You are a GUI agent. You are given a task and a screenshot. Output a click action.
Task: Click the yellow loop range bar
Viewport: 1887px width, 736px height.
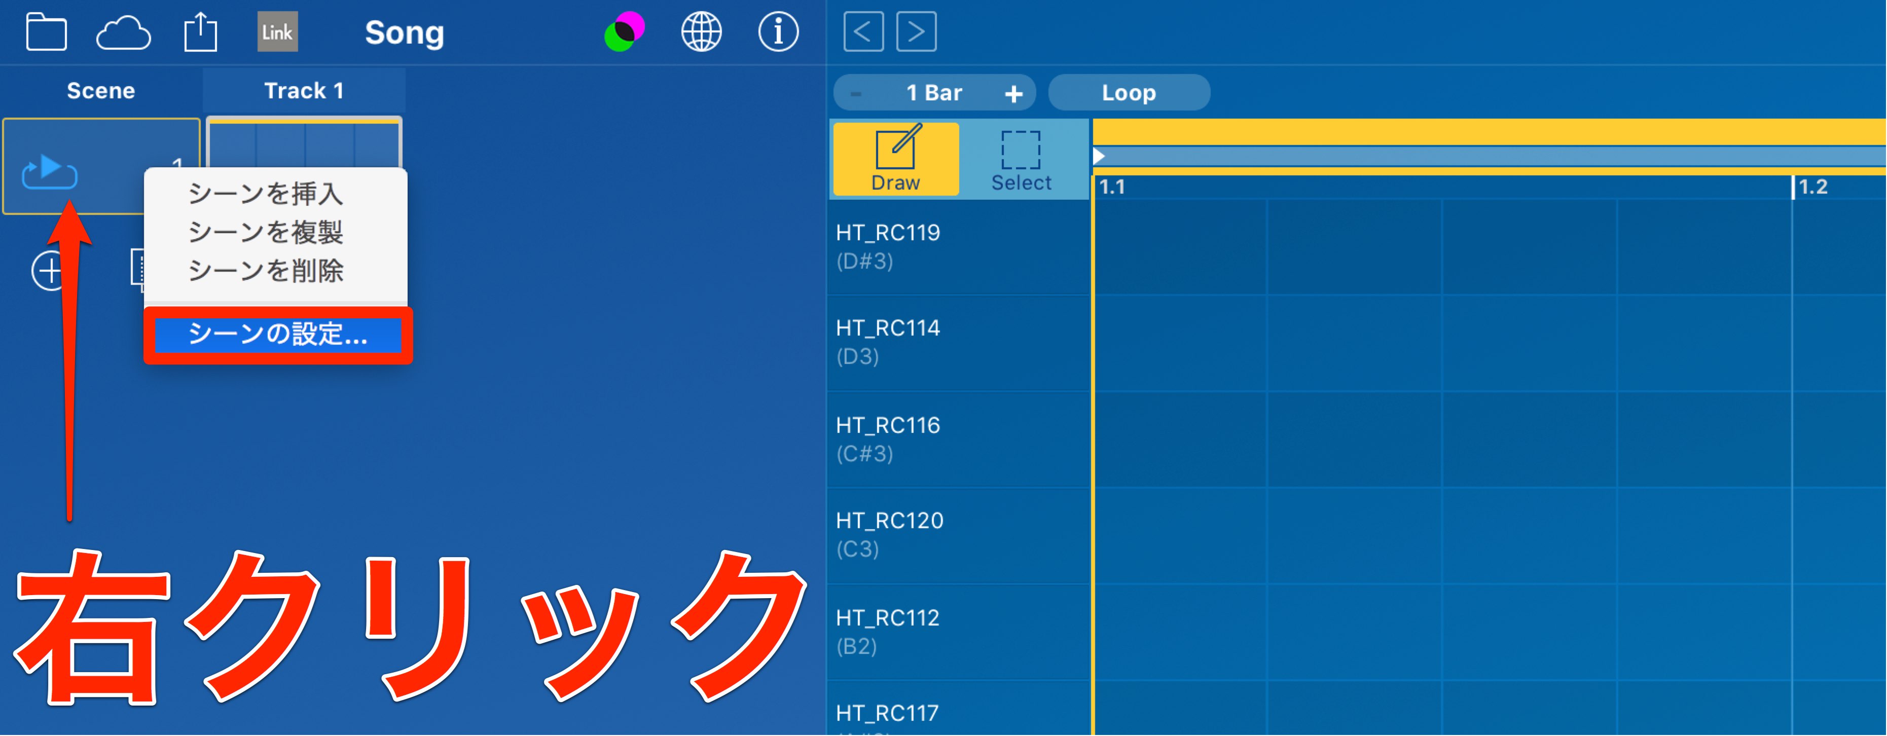pyautogui.click(x=1489, y=132)
